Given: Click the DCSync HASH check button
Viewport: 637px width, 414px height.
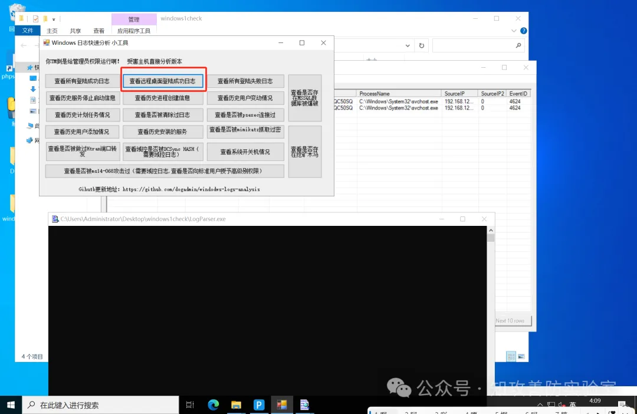Looking at the screenshot, I should pos(163,152).
